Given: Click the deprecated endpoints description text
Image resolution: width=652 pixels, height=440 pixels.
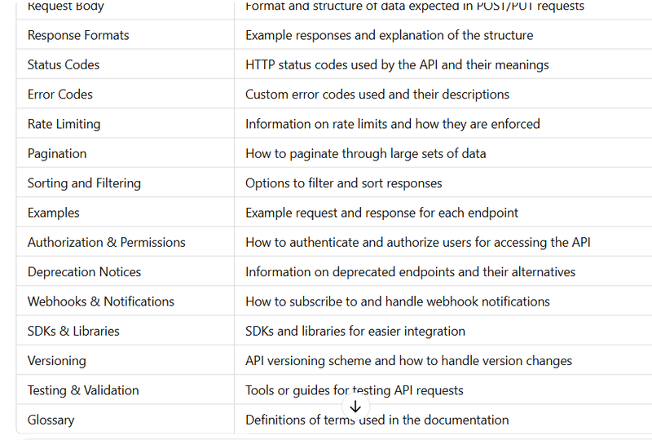Looking at the screenshot, I should [410, 272].
